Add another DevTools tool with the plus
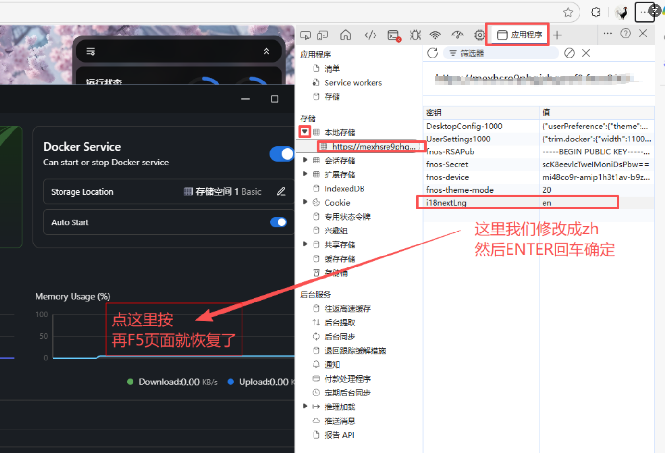Viewport: 665px width, 453px height. 557,35
